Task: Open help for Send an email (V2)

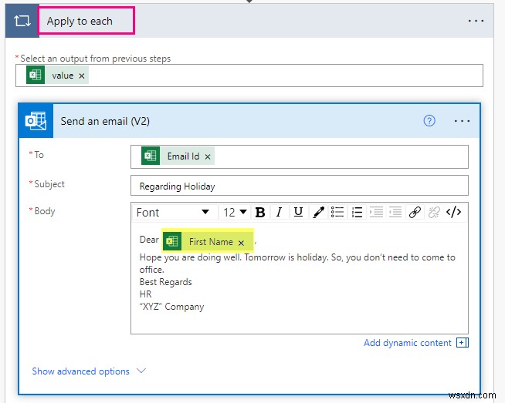Action: pos(429,121)
